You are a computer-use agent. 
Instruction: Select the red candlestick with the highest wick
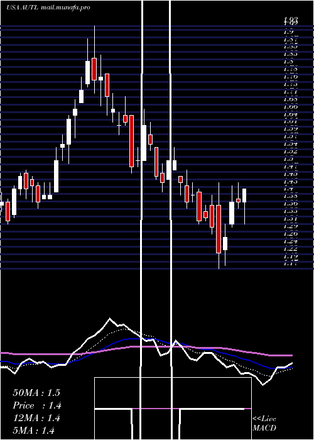click(x=94, y=69)
